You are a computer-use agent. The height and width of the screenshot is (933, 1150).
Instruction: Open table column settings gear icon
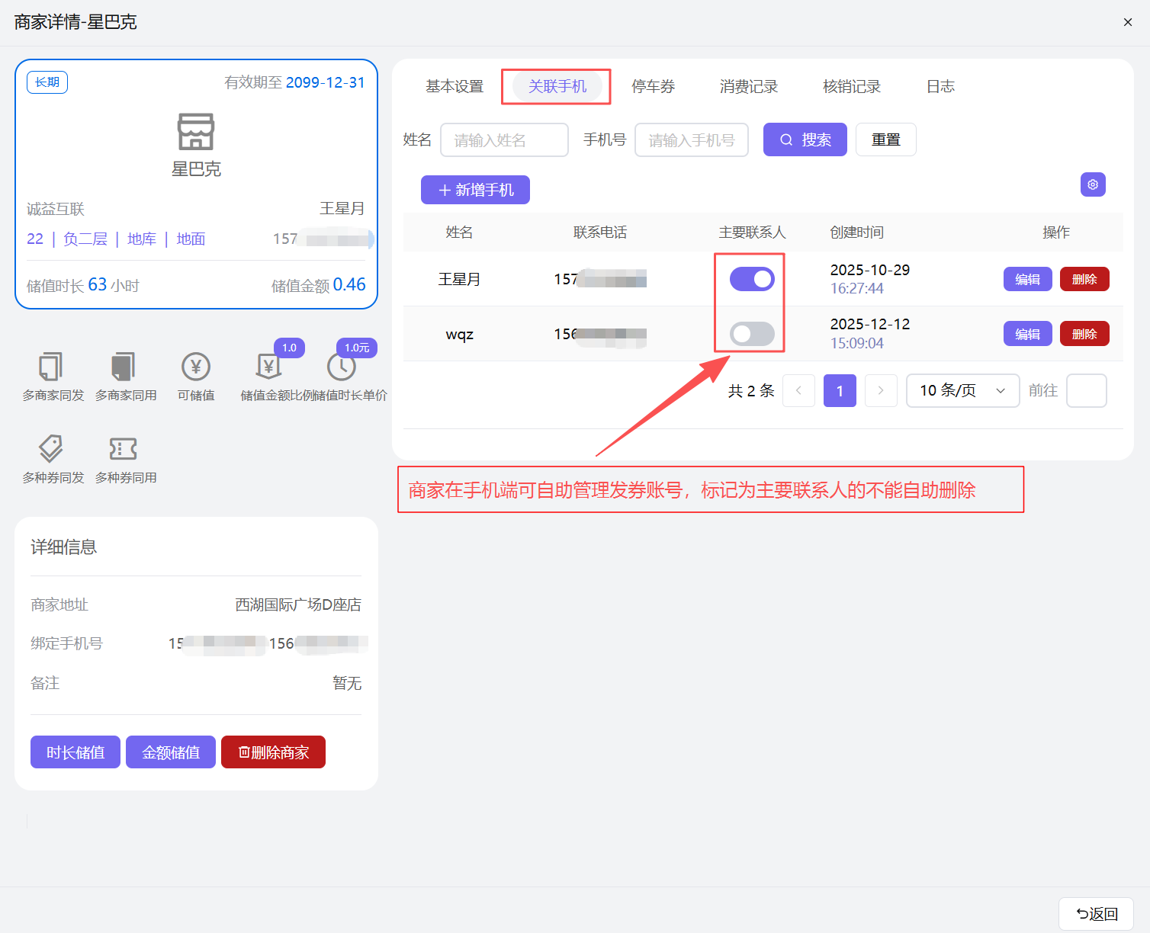pyautogui.click(x=1093, y=184)
